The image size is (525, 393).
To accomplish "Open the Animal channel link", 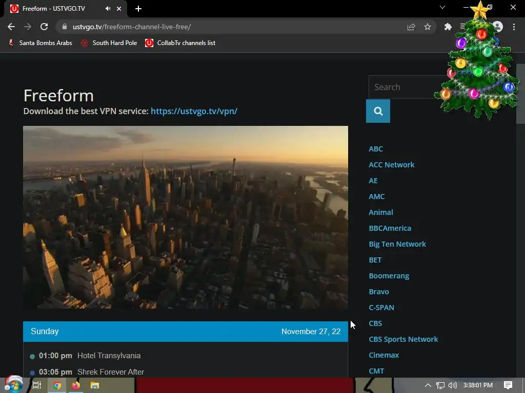I will [x=381, y=212].
